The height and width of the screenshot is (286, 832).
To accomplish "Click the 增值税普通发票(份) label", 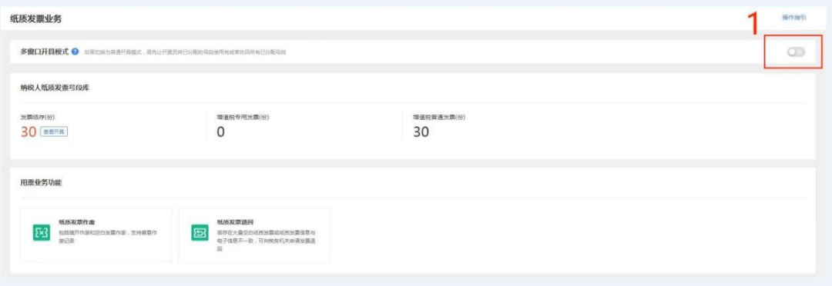I will point(439,117).
